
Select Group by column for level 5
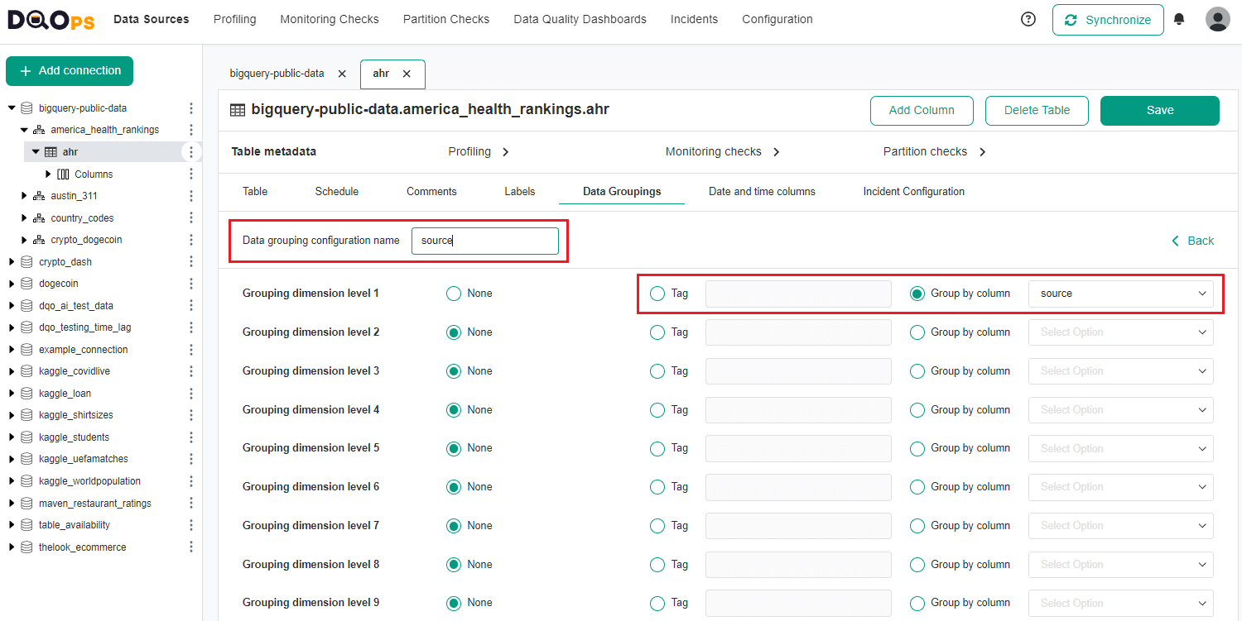point(917,448)
